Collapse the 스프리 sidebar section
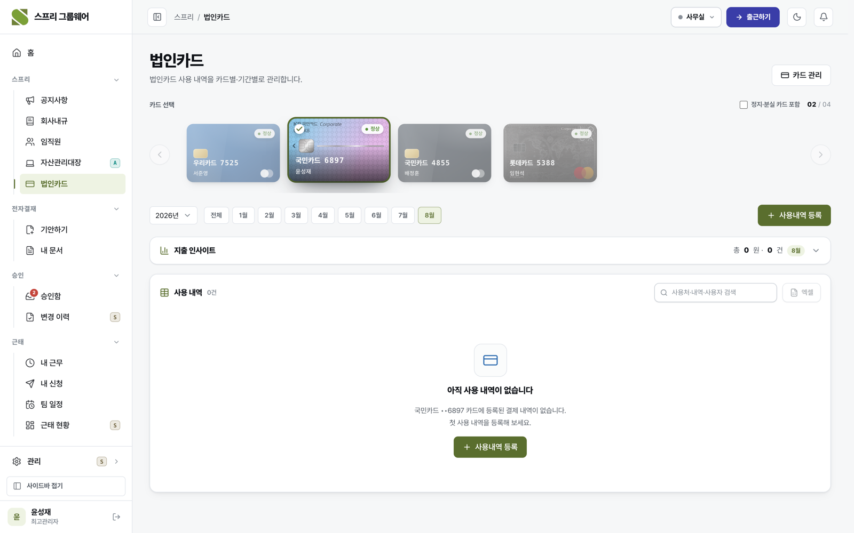854x533 pixels. point(116,79)
